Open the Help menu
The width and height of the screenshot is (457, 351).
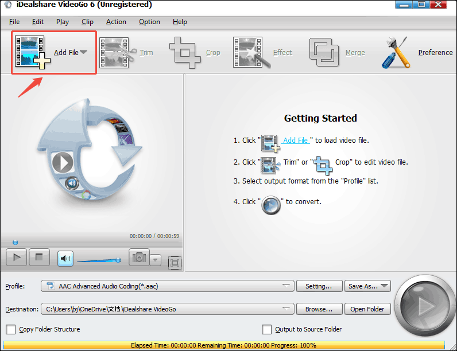(180, 22)
